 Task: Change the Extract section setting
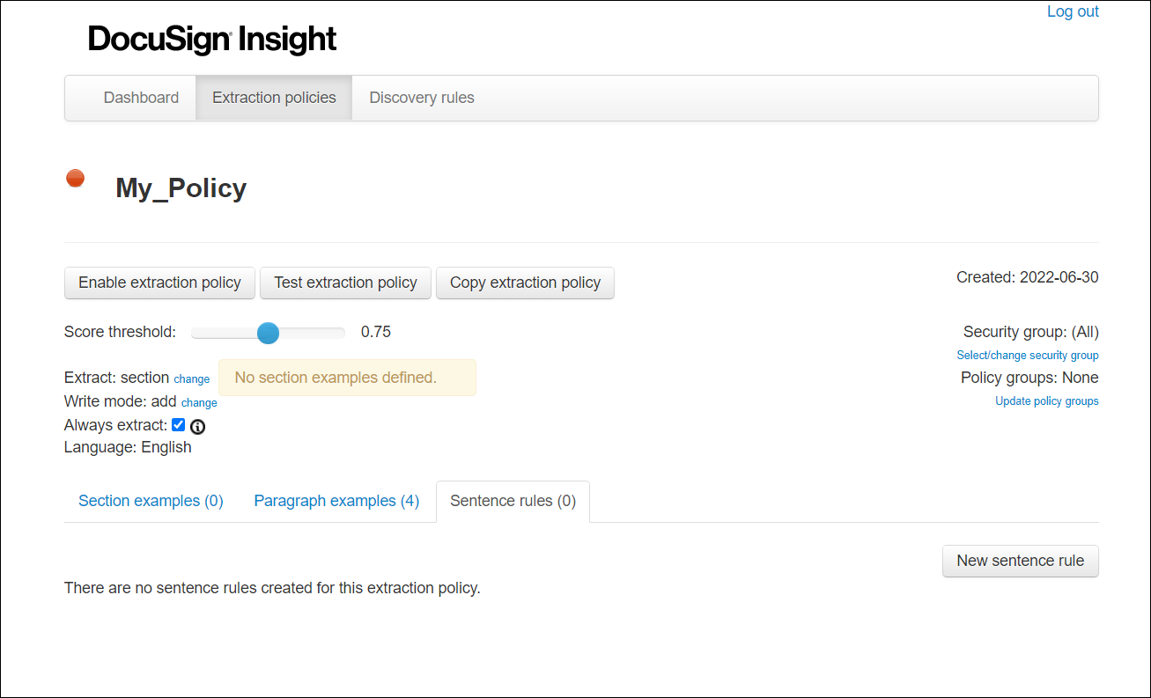(191, 378)
